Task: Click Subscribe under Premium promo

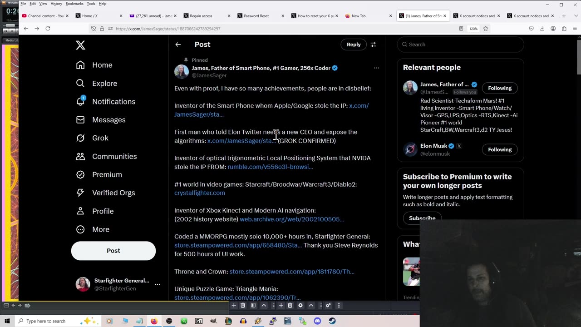Action: pos(422,218)
